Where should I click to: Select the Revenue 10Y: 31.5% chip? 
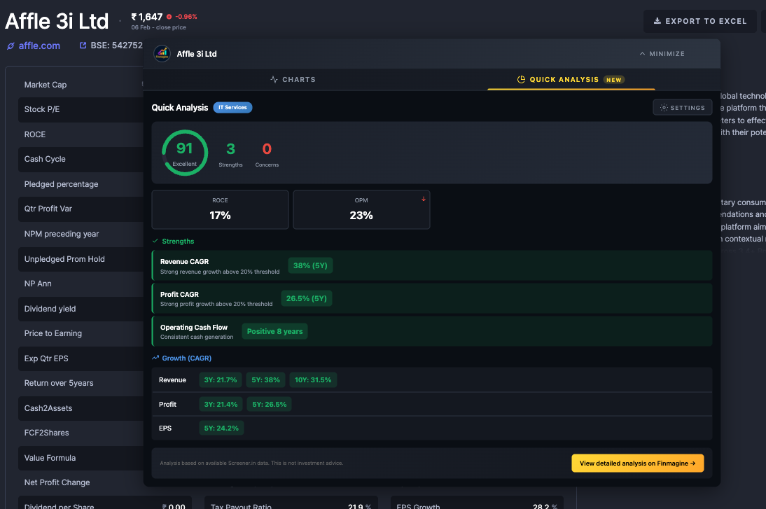pyautogui.click(x=313, y=380)
